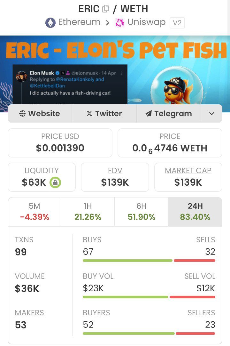Click the green liquidity lock icon
This screenshot has height=346, width=230.
55,182
